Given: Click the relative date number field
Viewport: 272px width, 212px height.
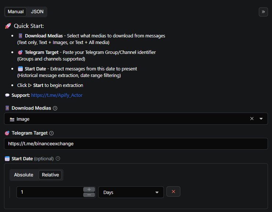Looking at the screenshot, I should pos(49,192).
